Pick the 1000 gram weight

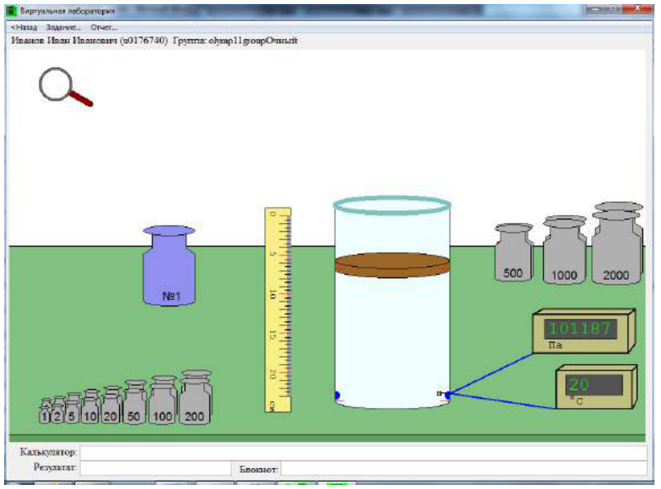point(564,250)
